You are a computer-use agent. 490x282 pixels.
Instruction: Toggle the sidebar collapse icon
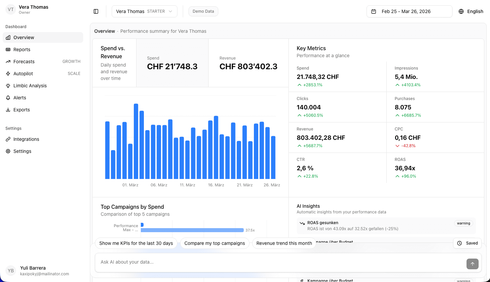pyautogui.click(x=96, y=11)
